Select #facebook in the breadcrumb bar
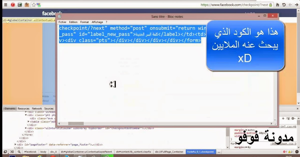This screenshot has height=157, width=300. point(30,152)
